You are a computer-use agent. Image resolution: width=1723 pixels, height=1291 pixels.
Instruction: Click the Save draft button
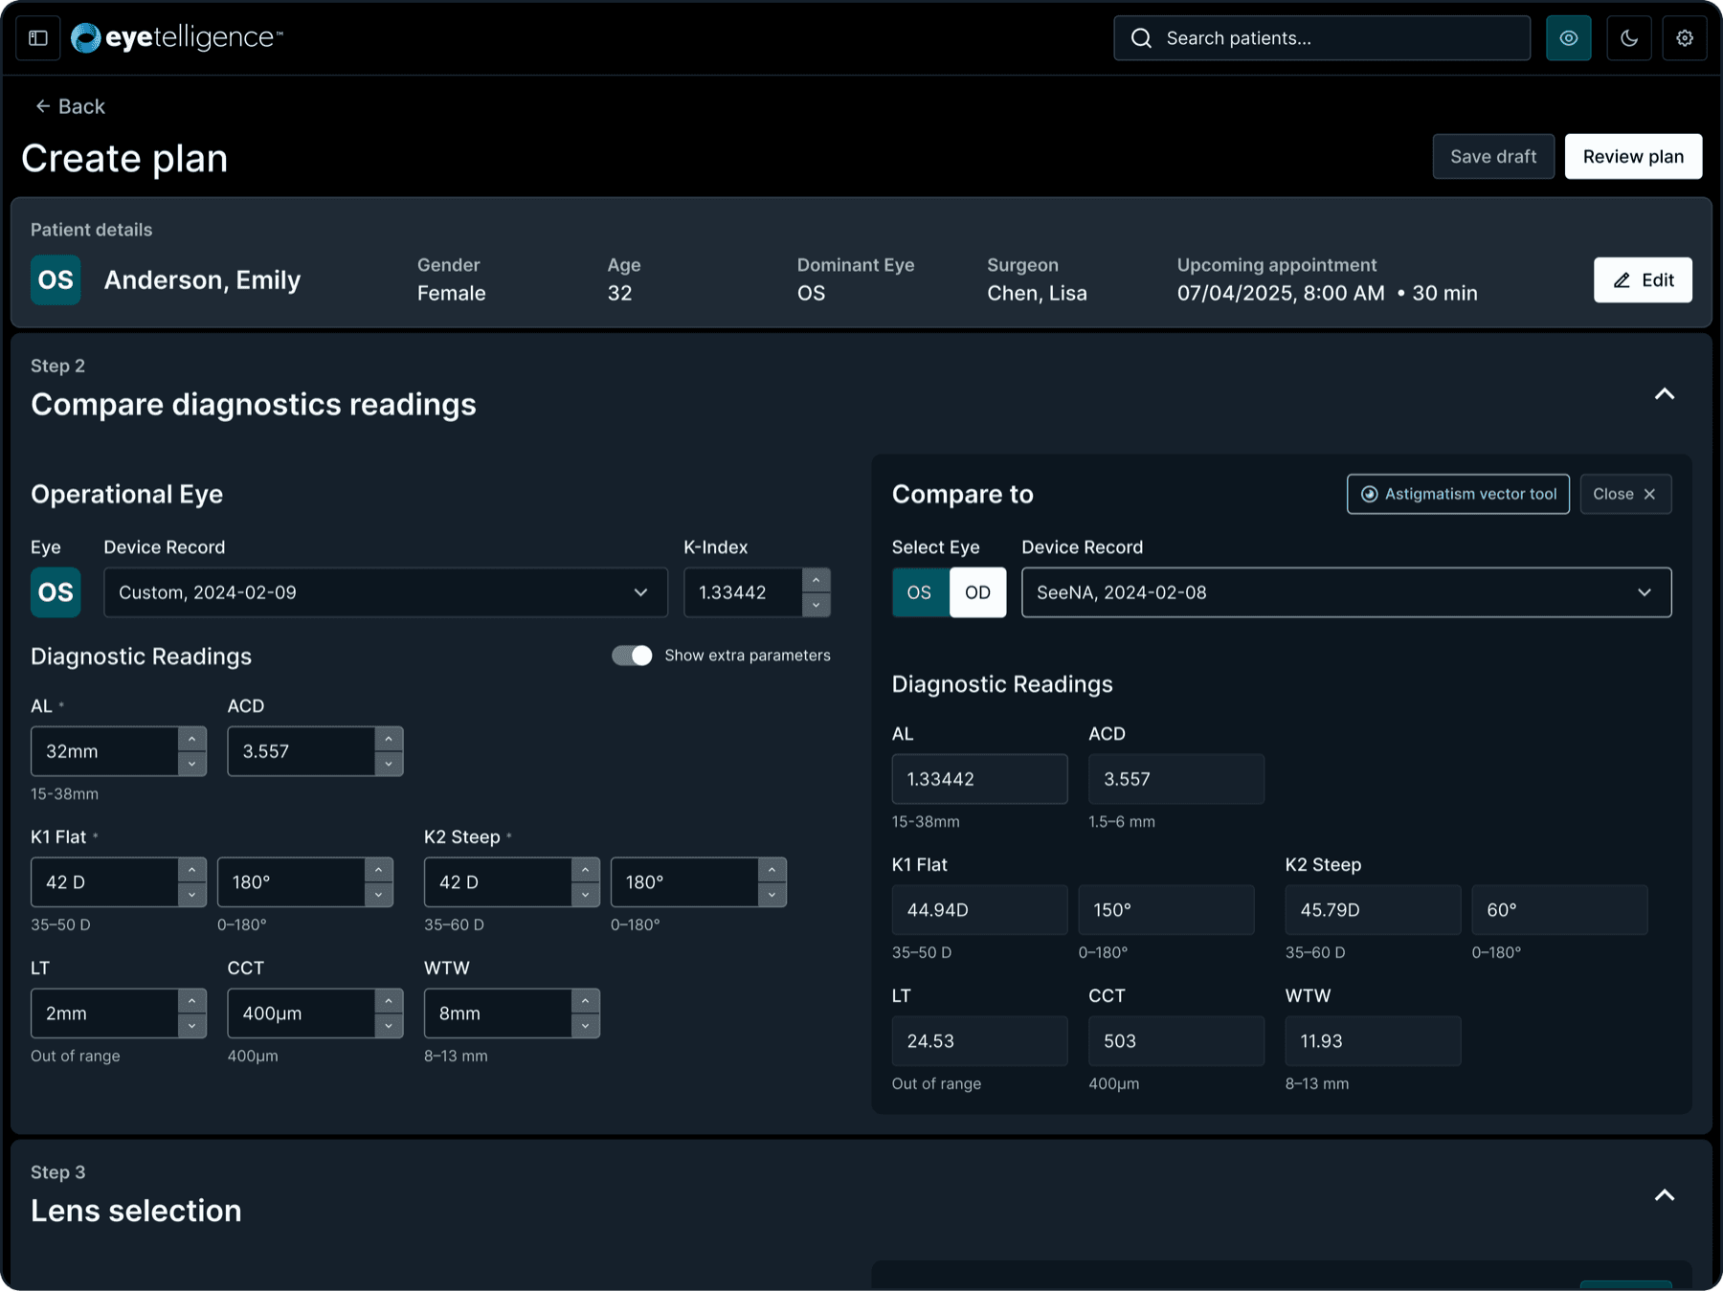point(1493,156)
